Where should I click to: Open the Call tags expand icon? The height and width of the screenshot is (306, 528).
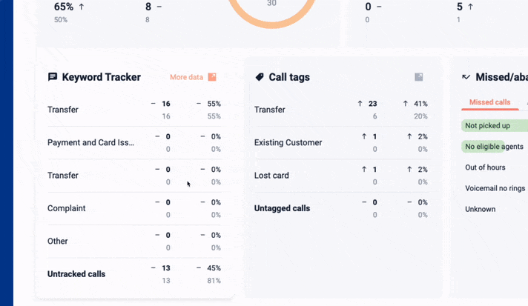(x=419, y=77)
